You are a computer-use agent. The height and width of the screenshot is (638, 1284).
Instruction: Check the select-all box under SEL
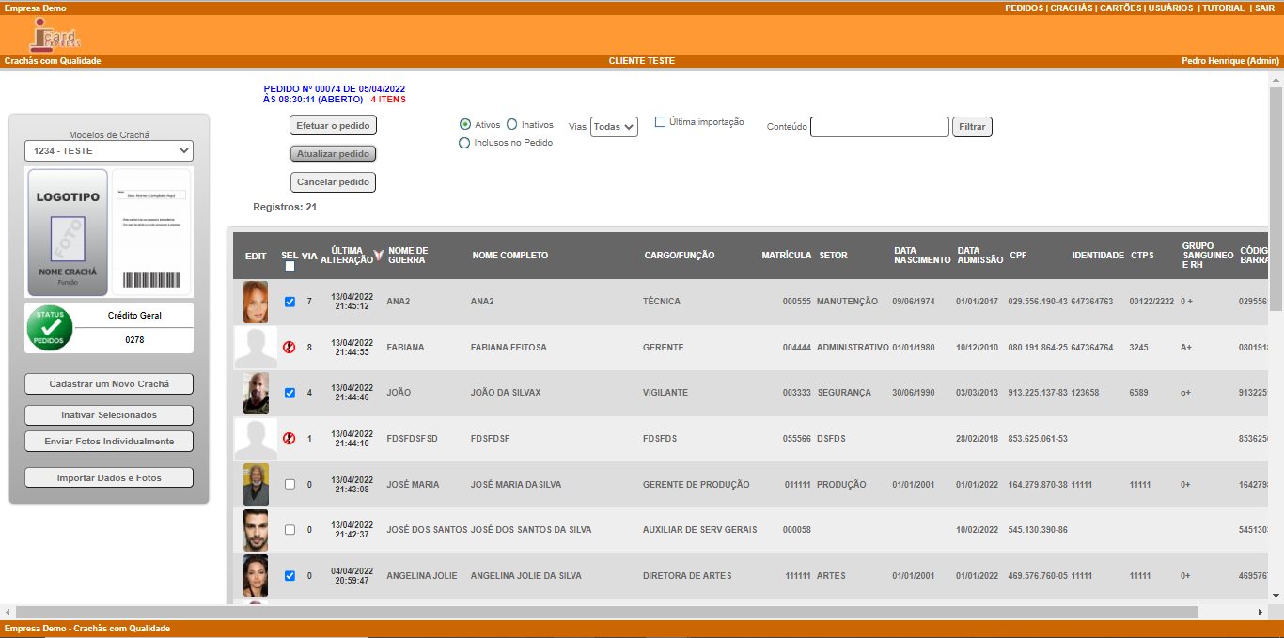pyautogui.click(x=290, y=267)
